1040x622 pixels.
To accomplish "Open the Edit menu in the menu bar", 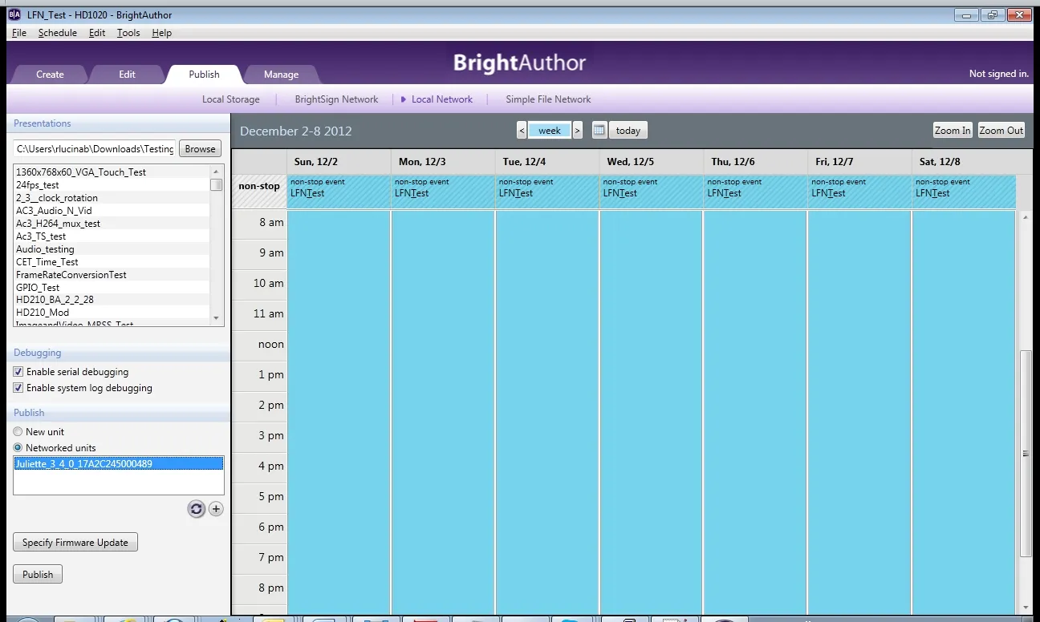I will 97,33.
